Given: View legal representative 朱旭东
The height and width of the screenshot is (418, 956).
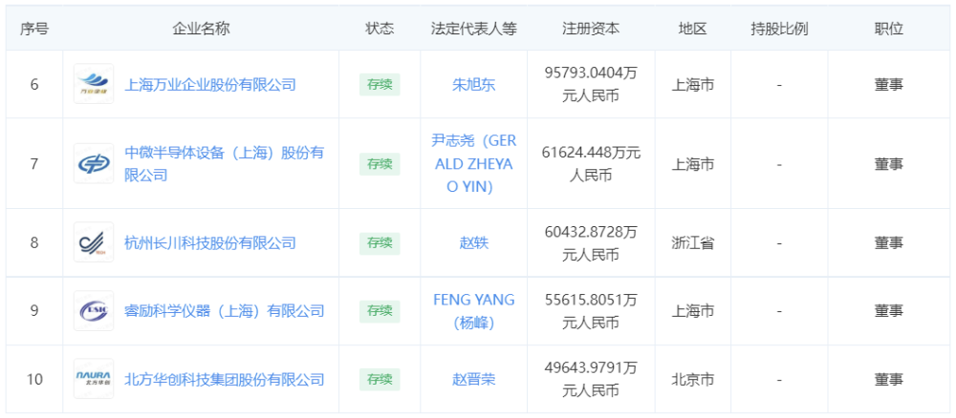Looking at the screenshot, I should pyautogui.click(x=474, y=85).
